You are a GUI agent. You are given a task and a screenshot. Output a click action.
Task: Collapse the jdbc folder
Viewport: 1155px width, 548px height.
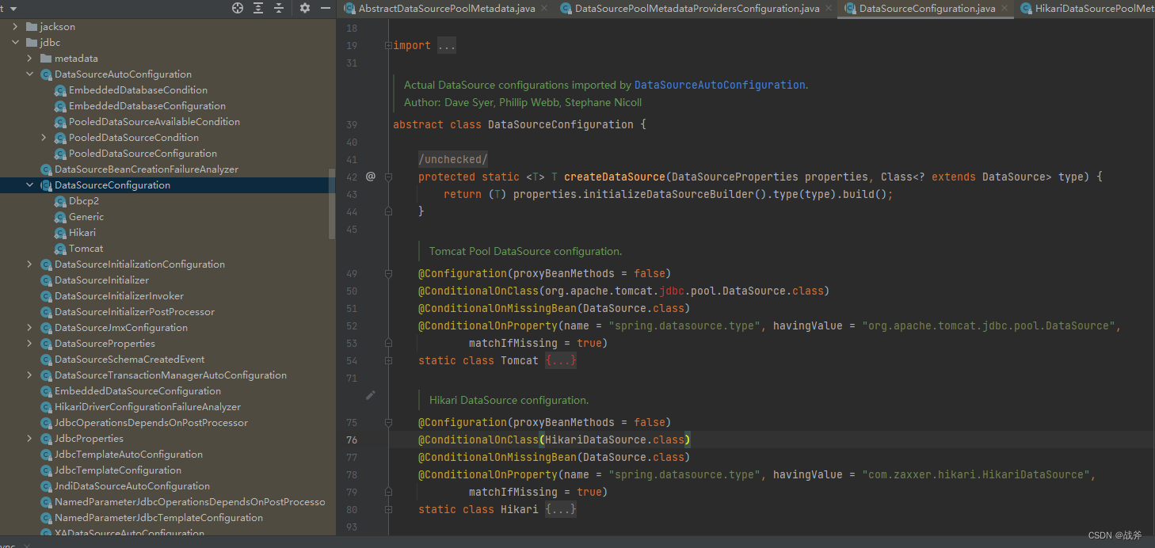pos(15,42)
